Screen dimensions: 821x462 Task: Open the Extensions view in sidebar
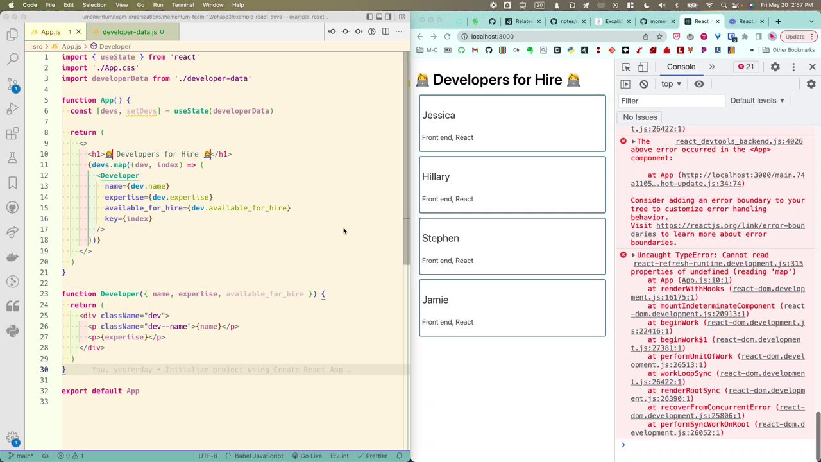coord(12,133)
